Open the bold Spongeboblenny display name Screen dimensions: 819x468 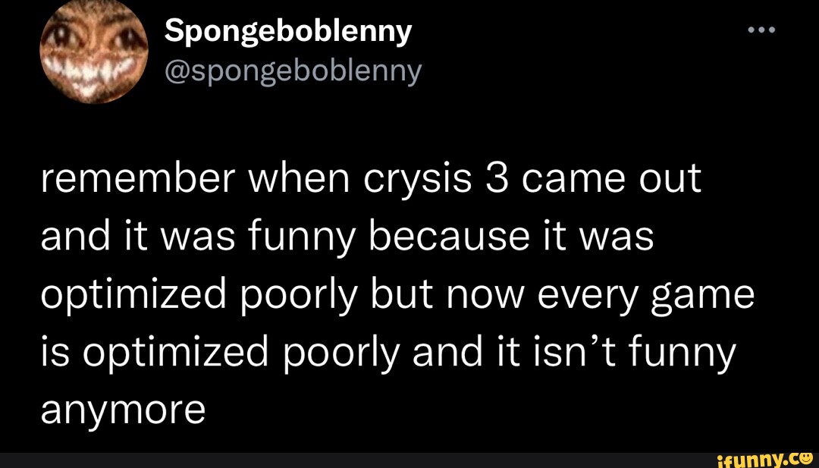[x=288, y=32]
